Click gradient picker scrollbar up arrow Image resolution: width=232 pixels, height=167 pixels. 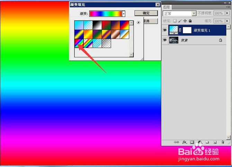(x=131, y=23)
